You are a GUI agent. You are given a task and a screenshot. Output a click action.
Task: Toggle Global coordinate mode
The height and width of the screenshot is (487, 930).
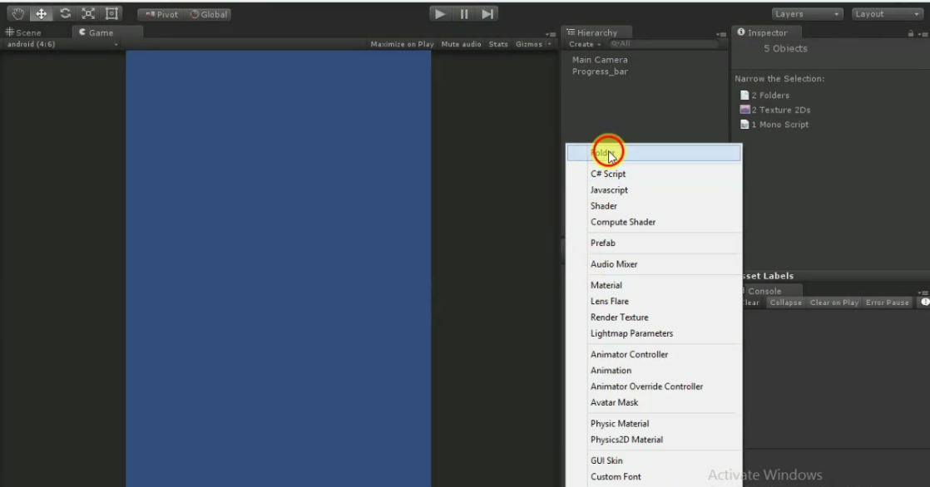(207, 13)
